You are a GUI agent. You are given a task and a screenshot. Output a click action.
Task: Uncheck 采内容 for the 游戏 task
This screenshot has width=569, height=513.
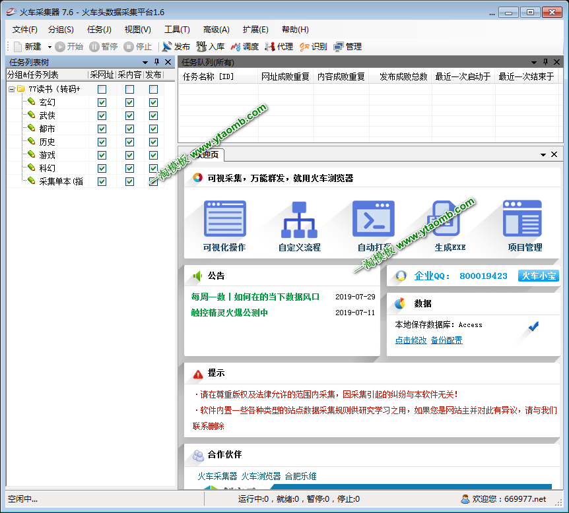pos(129,155)
